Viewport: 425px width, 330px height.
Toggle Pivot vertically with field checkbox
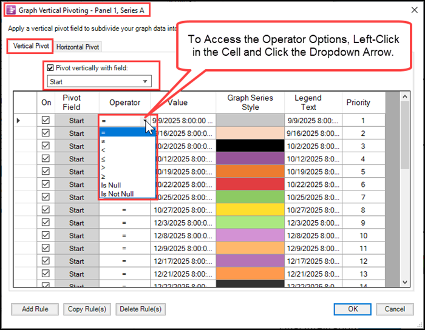[50, 68]
